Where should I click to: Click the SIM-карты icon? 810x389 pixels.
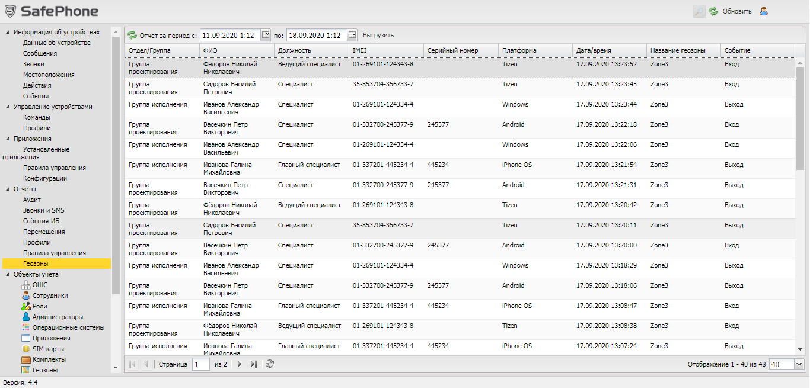coord(25,349)
